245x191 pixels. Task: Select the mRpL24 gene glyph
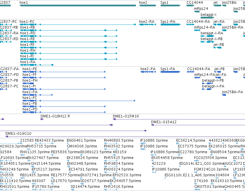[197, 12]
